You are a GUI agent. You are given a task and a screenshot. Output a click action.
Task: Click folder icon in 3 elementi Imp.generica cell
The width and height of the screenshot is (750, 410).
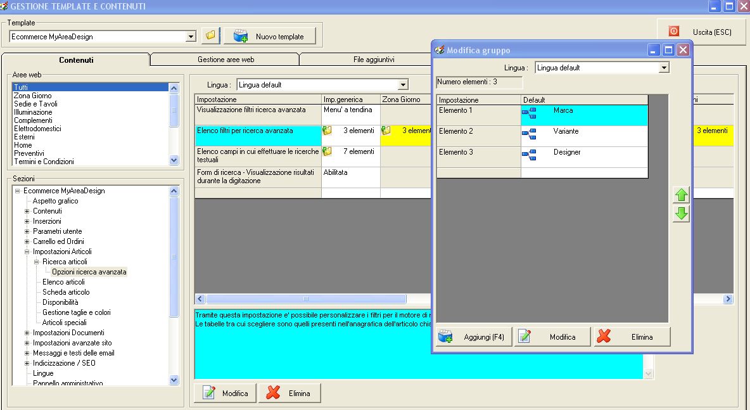pyautogui.click(x=327, y=131)
